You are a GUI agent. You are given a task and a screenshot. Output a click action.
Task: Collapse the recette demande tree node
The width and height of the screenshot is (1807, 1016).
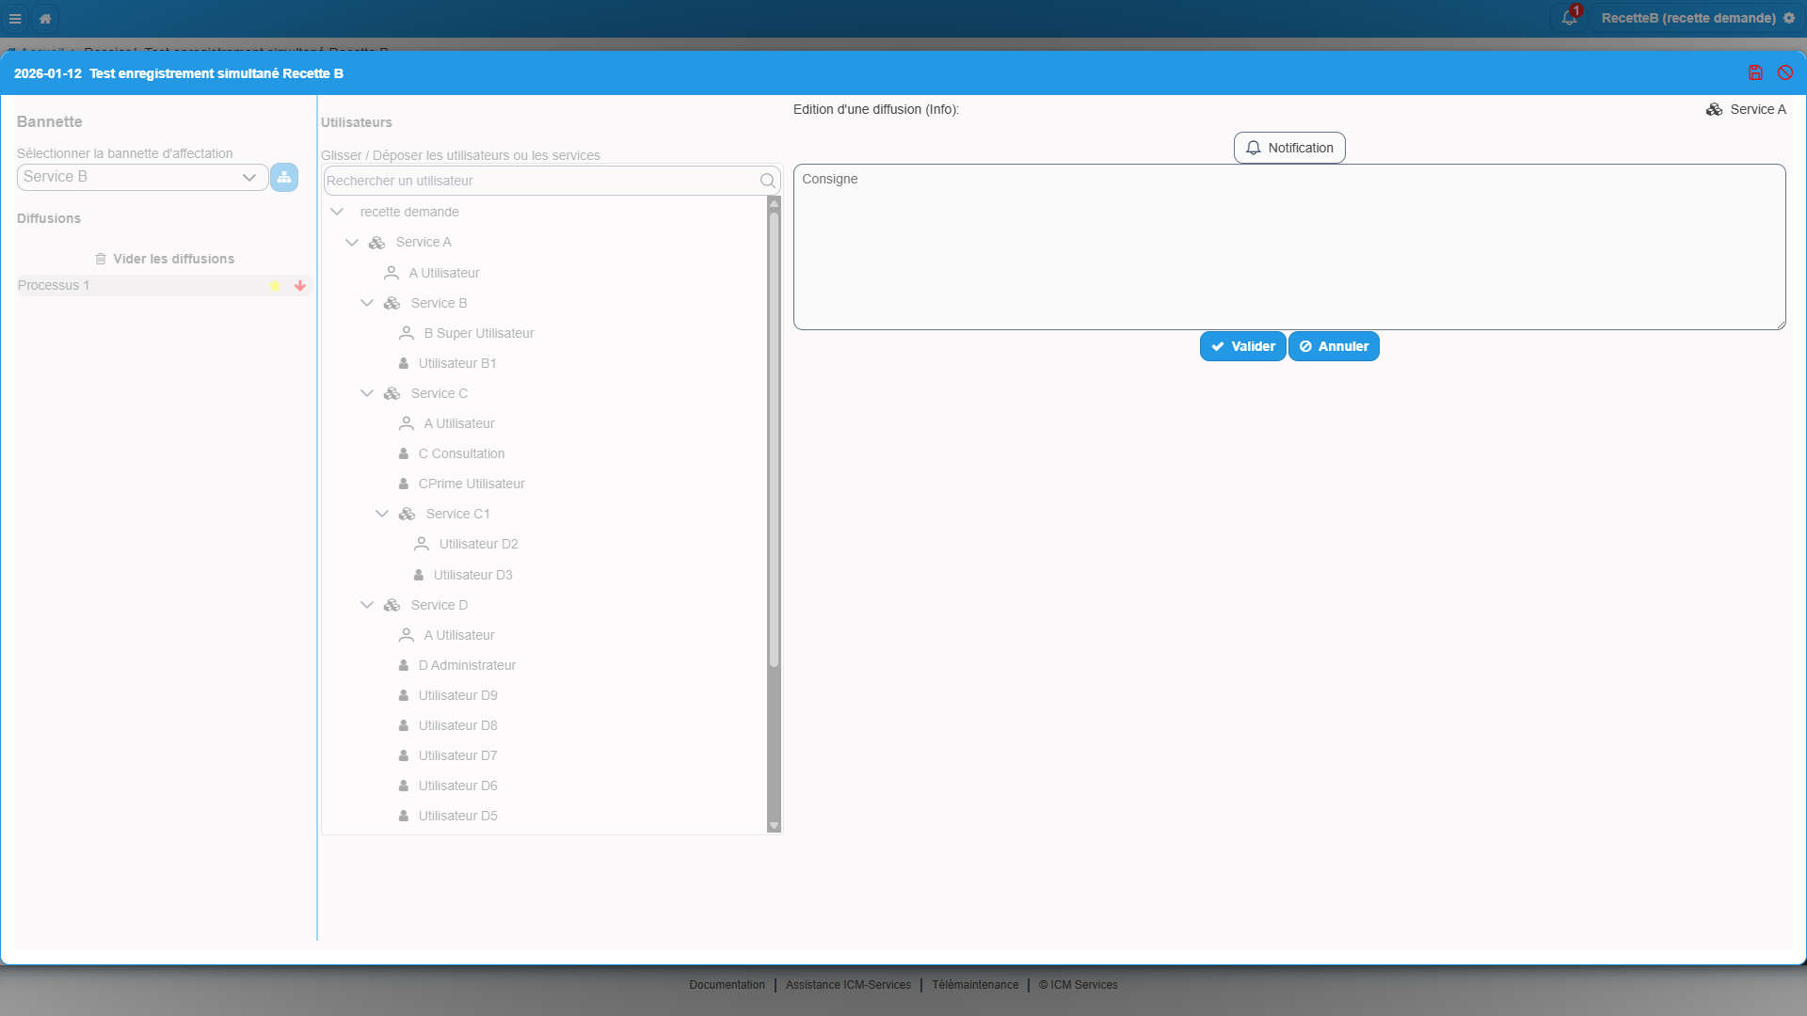click(337, 212)
